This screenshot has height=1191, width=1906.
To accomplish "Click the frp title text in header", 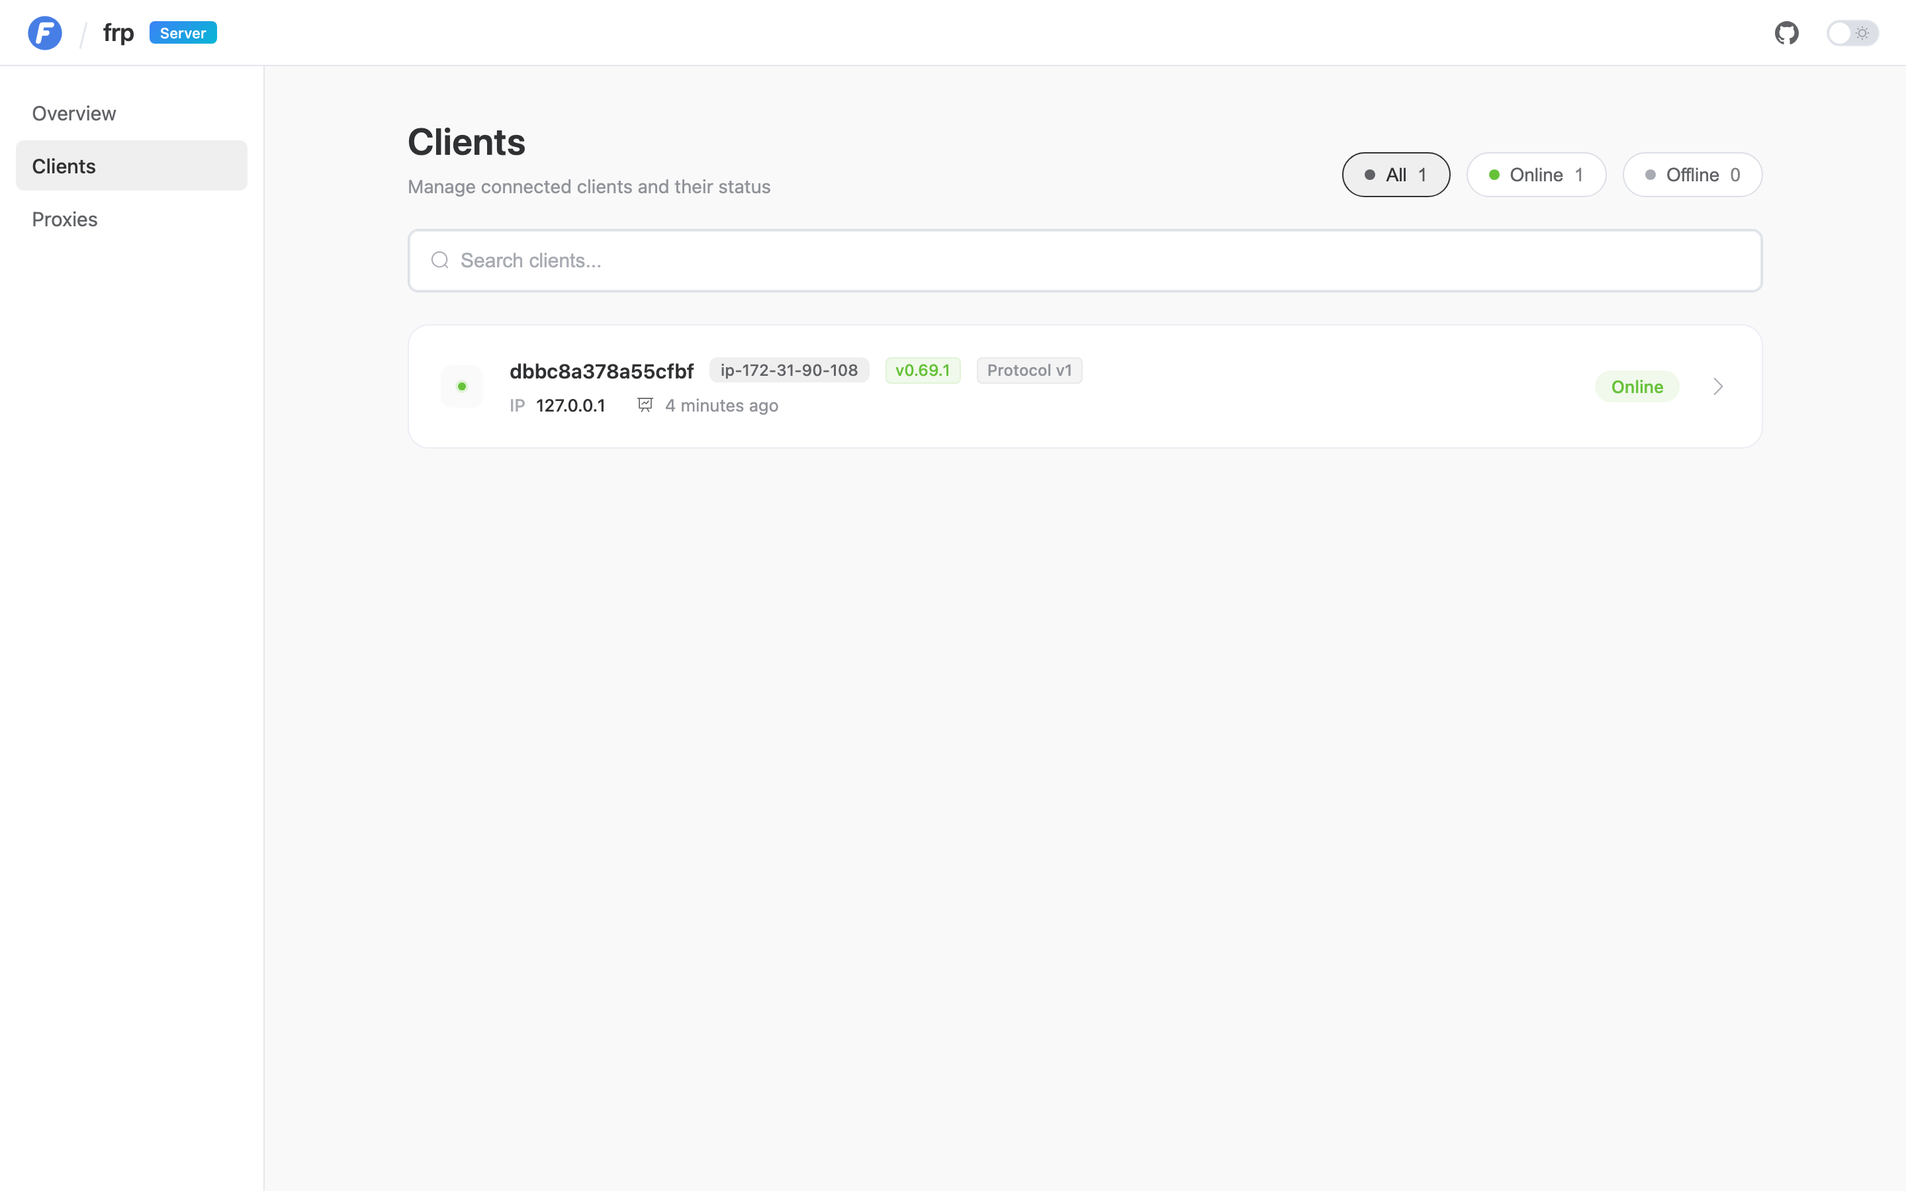I will [118, 33].
